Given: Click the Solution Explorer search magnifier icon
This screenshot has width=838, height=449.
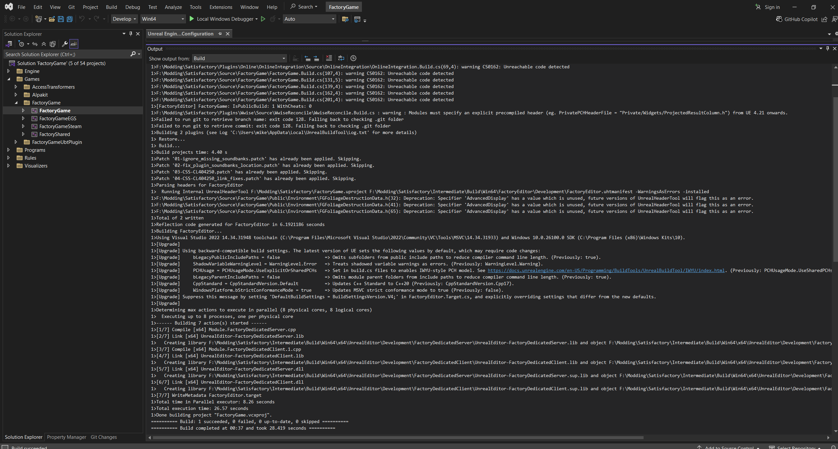Looking at the screenshot, I should [133, 54].
